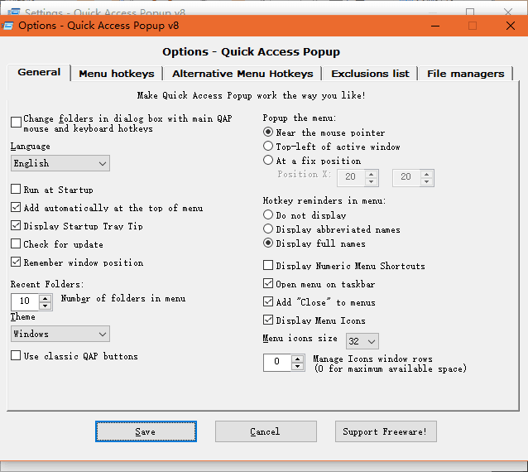
Task: Select Near the mouse pointer option
Action: click(x=268, y=132)
